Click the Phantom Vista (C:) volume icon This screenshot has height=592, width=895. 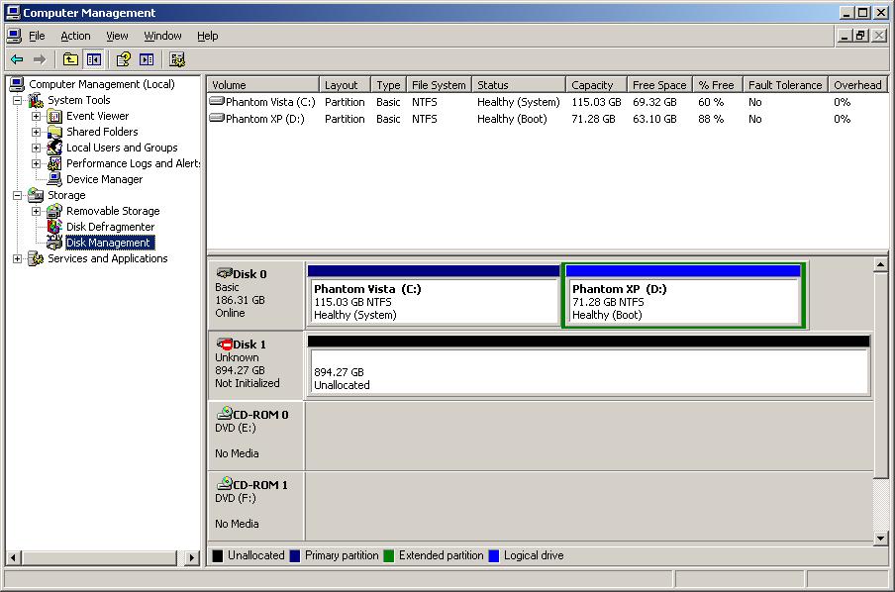click(x=217, y=102)
